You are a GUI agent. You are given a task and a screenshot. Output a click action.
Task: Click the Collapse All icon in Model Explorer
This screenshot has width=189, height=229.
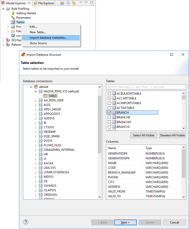point(68,3)
